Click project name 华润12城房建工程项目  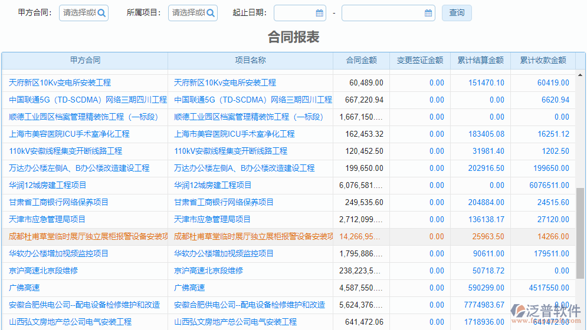[212, 185]
